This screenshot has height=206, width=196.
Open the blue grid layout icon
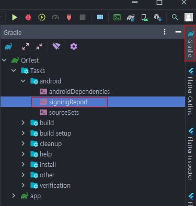[100, 17]
